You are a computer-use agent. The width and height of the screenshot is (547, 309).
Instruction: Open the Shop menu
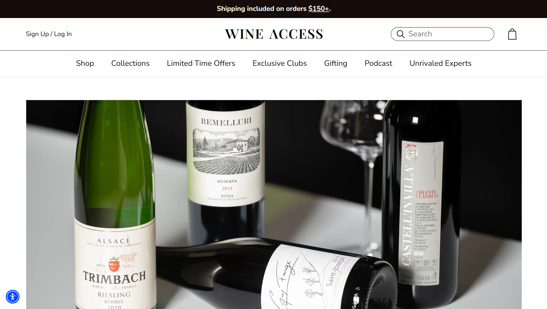pyautogui.click(x=85, y=63)
